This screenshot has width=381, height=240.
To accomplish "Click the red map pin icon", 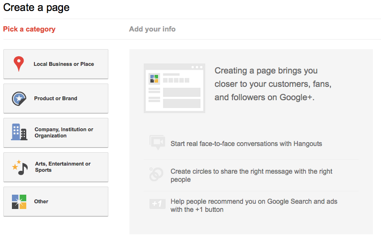I will 19,64.
